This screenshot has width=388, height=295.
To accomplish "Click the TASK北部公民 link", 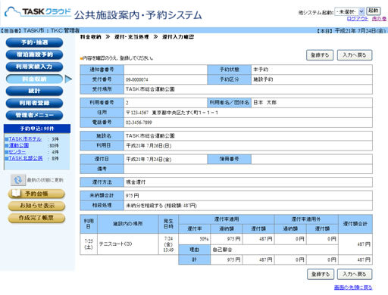I will click(x=26, y=158).
